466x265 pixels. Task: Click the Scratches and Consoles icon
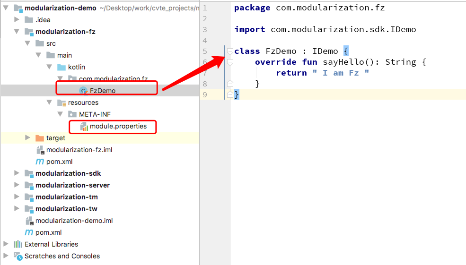coord(18,256)
